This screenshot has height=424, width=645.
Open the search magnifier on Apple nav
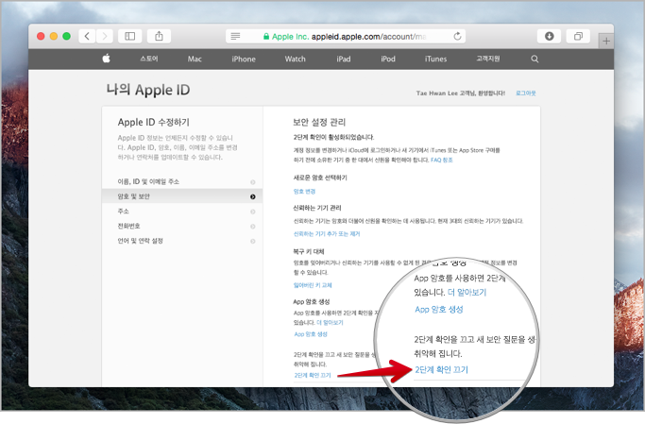(x=535, y=59)
